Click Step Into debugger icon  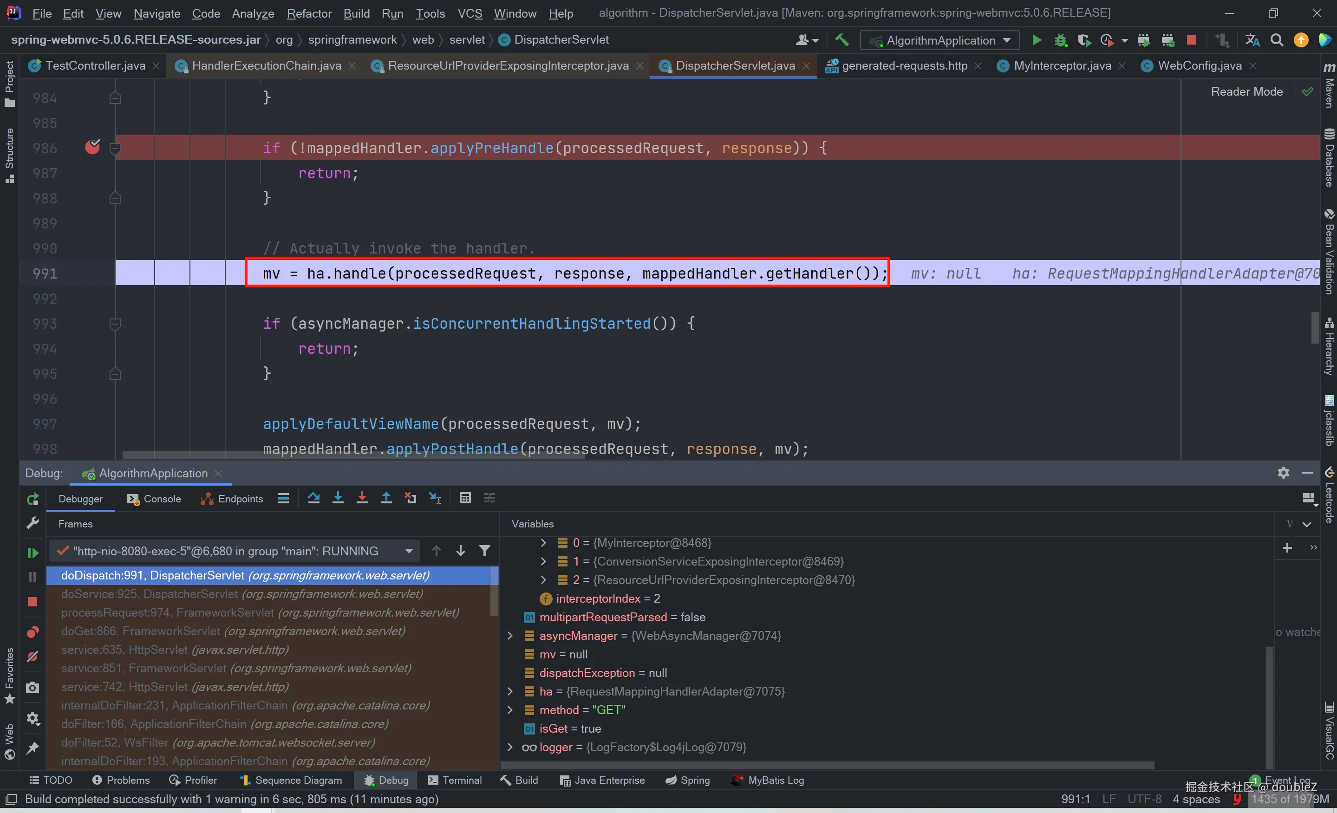(338, 498)
